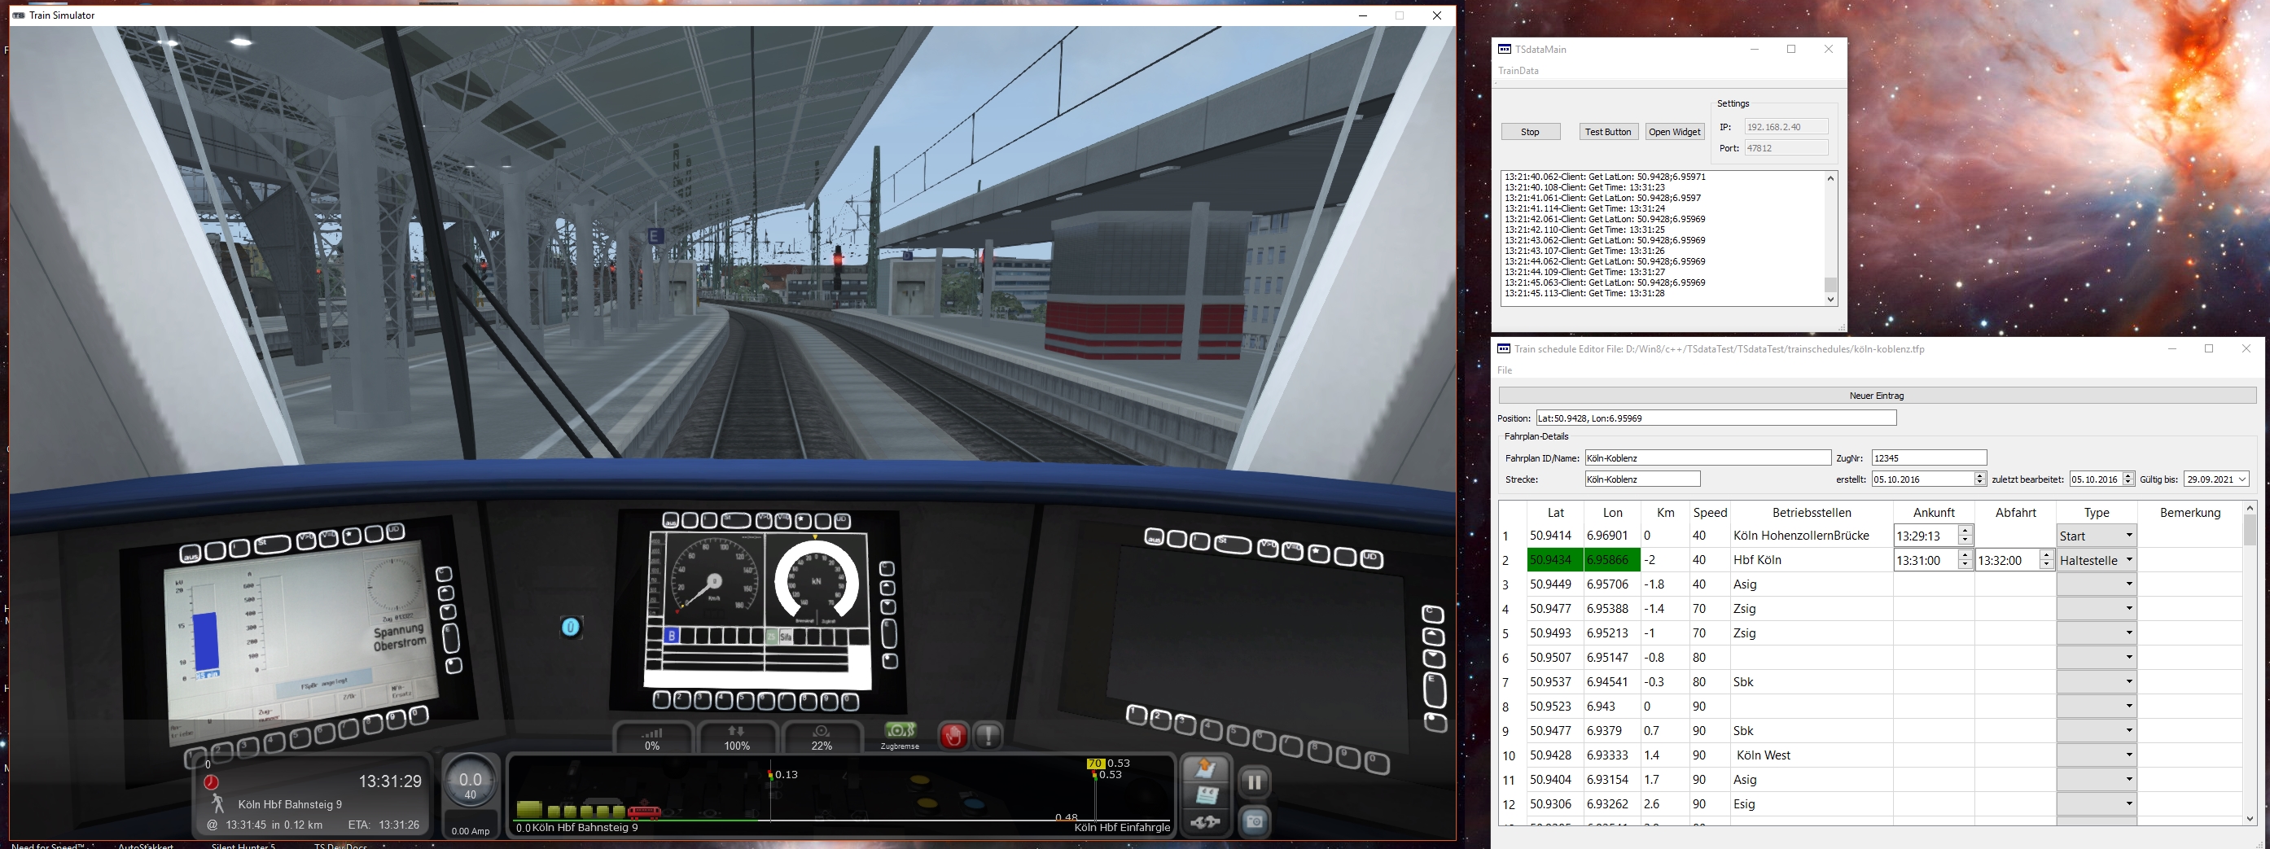Click the coupling icon in HUD panel

tap(1205, 823)
